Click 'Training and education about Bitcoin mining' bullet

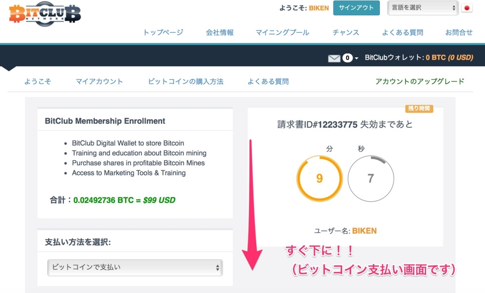[x=139, y=153]
